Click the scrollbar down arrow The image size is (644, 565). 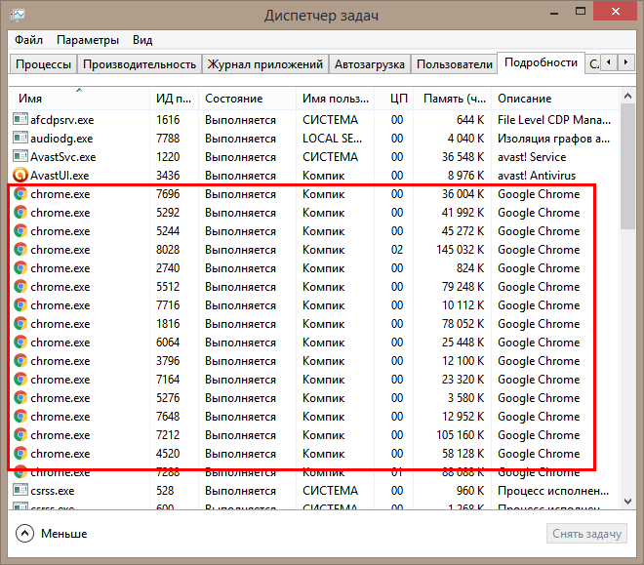coord(627,502)
